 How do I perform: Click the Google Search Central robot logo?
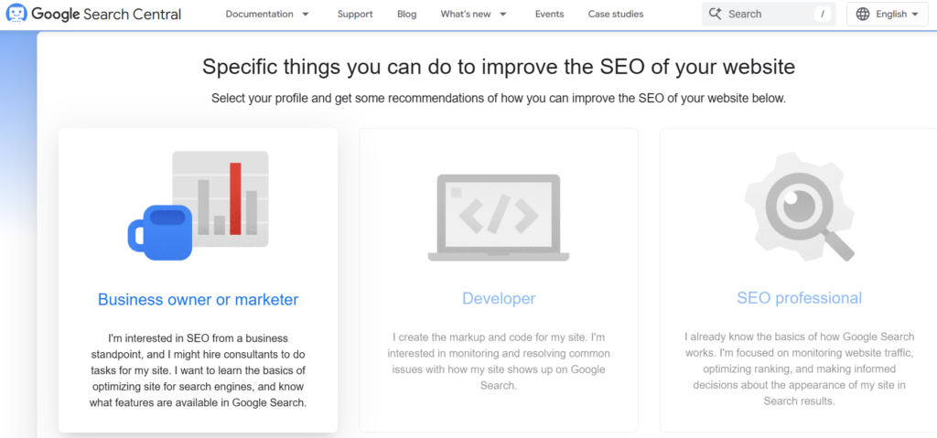tap(16, 13)
